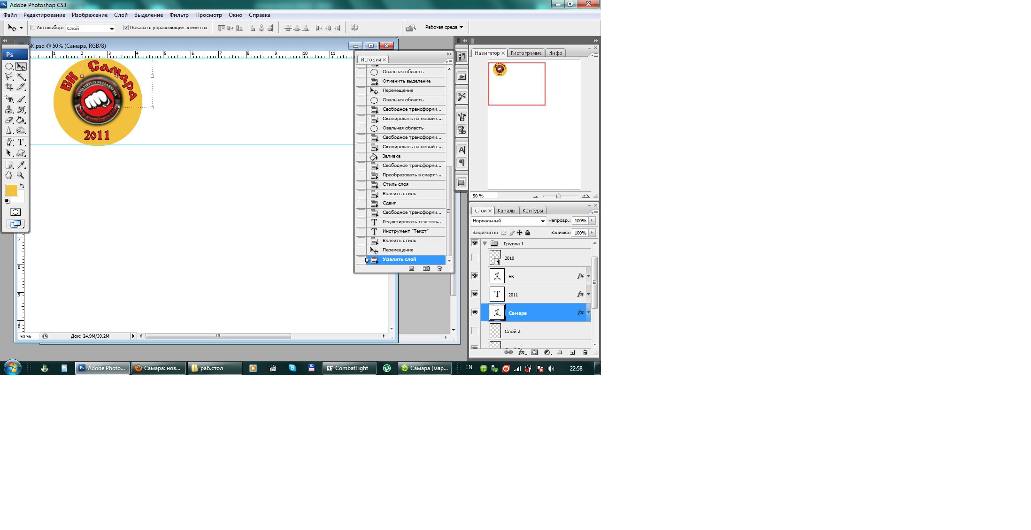Click the swap foreground/background colors arrow
Image resolution: width=1031 pixels, height=530 pixels.
pos(22,186)
